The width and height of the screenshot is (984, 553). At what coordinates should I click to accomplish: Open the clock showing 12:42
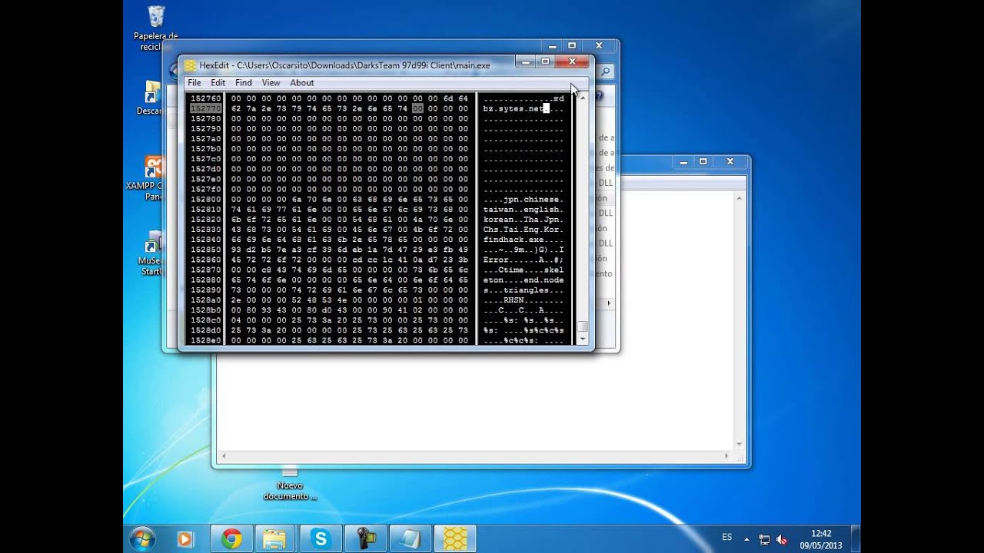(821, 539)
